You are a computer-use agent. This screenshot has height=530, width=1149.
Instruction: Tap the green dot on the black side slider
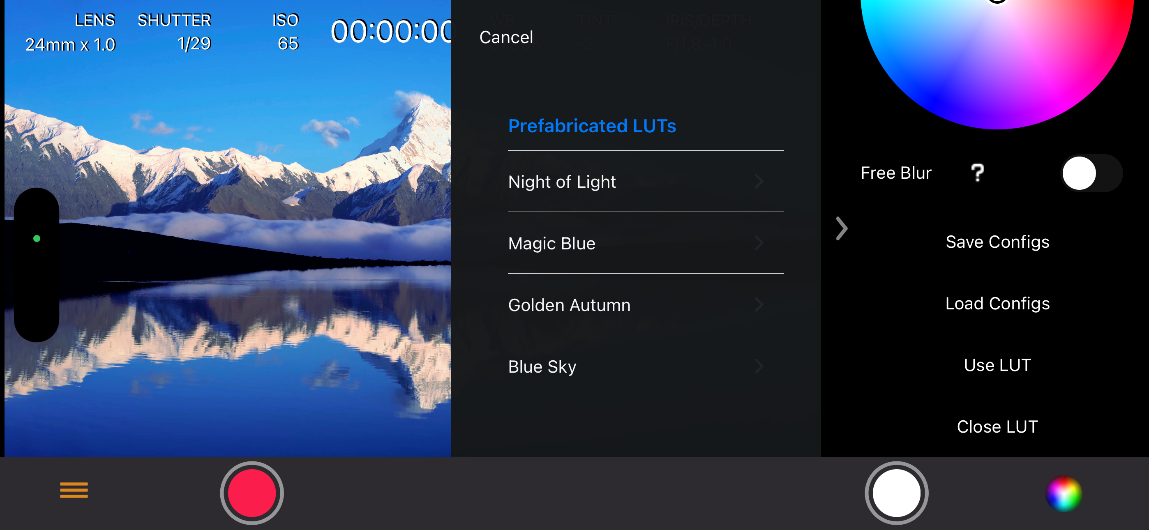click(37, 239)
